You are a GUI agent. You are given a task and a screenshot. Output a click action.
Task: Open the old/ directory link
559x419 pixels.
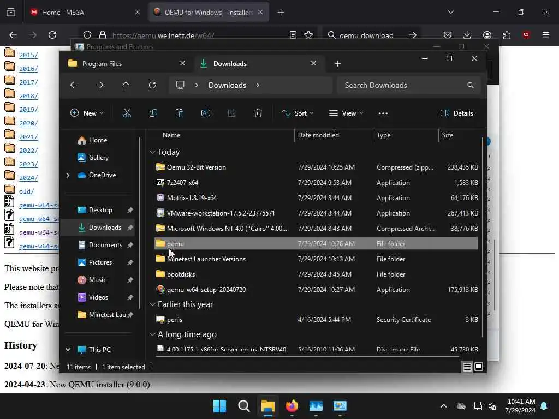[x=27, y=191]
